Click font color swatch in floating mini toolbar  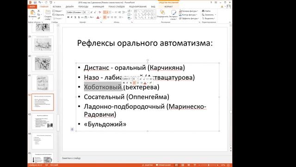point(145,83)
